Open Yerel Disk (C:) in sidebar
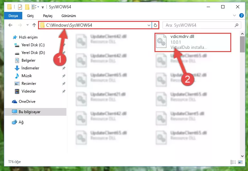The width and height of the screenshot is (248, 171). tap(33, 45)
